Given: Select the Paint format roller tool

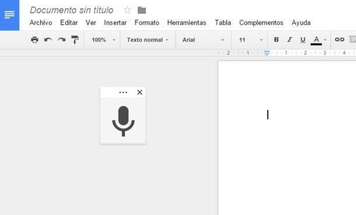Looking at the screenshot, I should point(75,40).
